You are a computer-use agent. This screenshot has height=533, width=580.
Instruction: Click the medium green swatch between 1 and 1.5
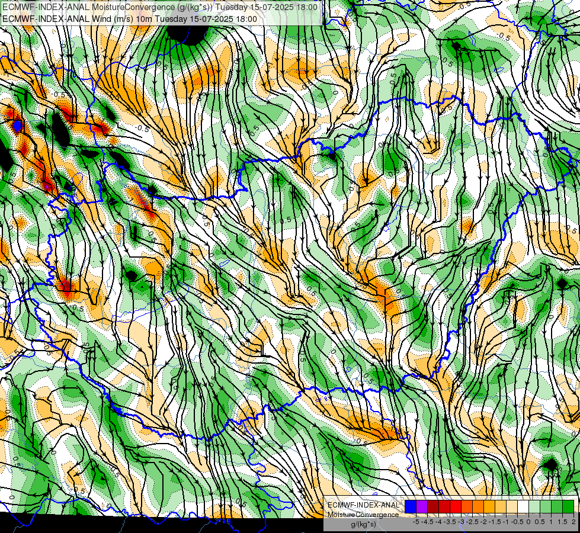pyautogui.click(x=557, y=507)
